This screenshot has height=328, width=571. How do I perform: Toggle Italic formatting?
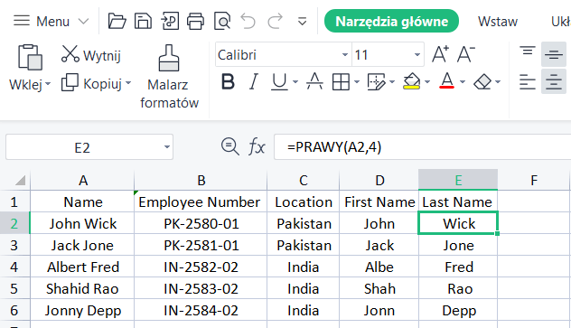(254, 82)
